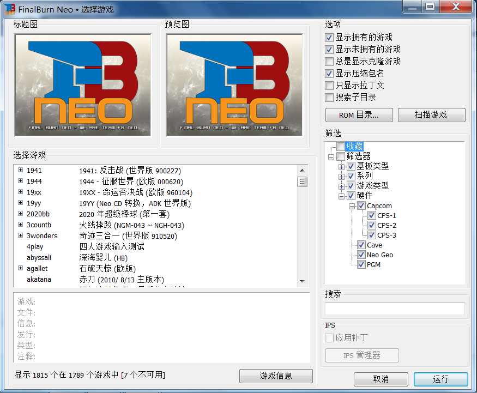This screenshot has width=477, height=393.
Task: Click the FinalBurn Neo title bar icon
Action: [x=10, y=9]
